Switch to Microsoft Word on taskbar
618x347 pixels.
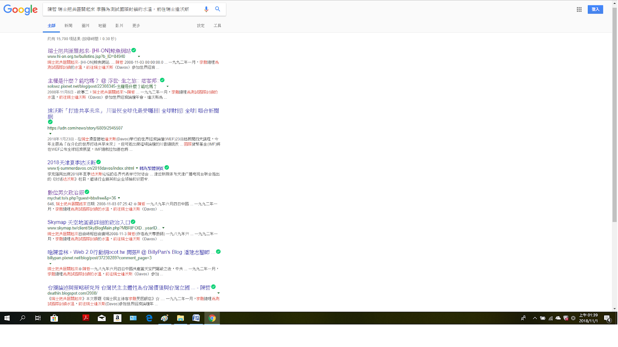pos(196,318)
